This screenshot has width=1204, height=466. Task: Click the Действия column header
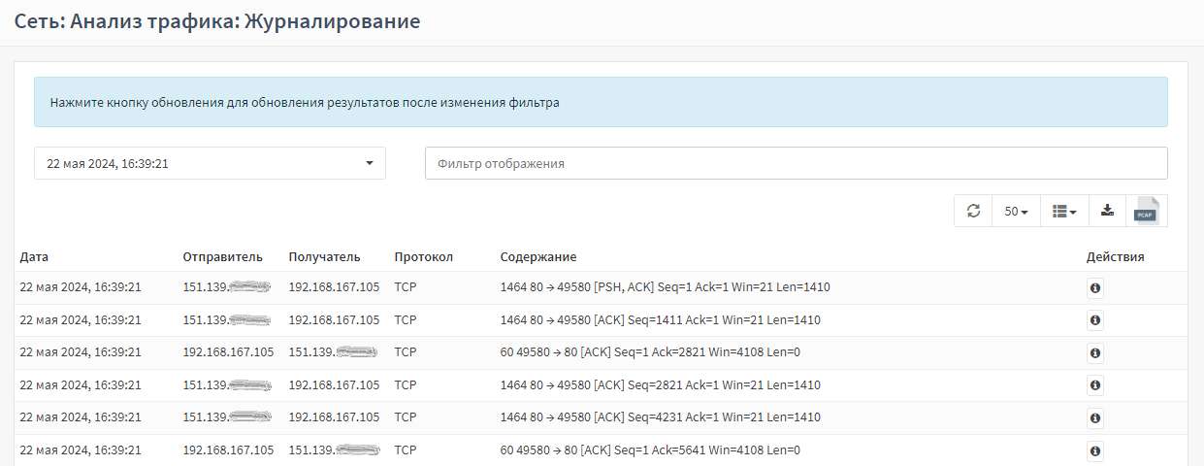1115,257
